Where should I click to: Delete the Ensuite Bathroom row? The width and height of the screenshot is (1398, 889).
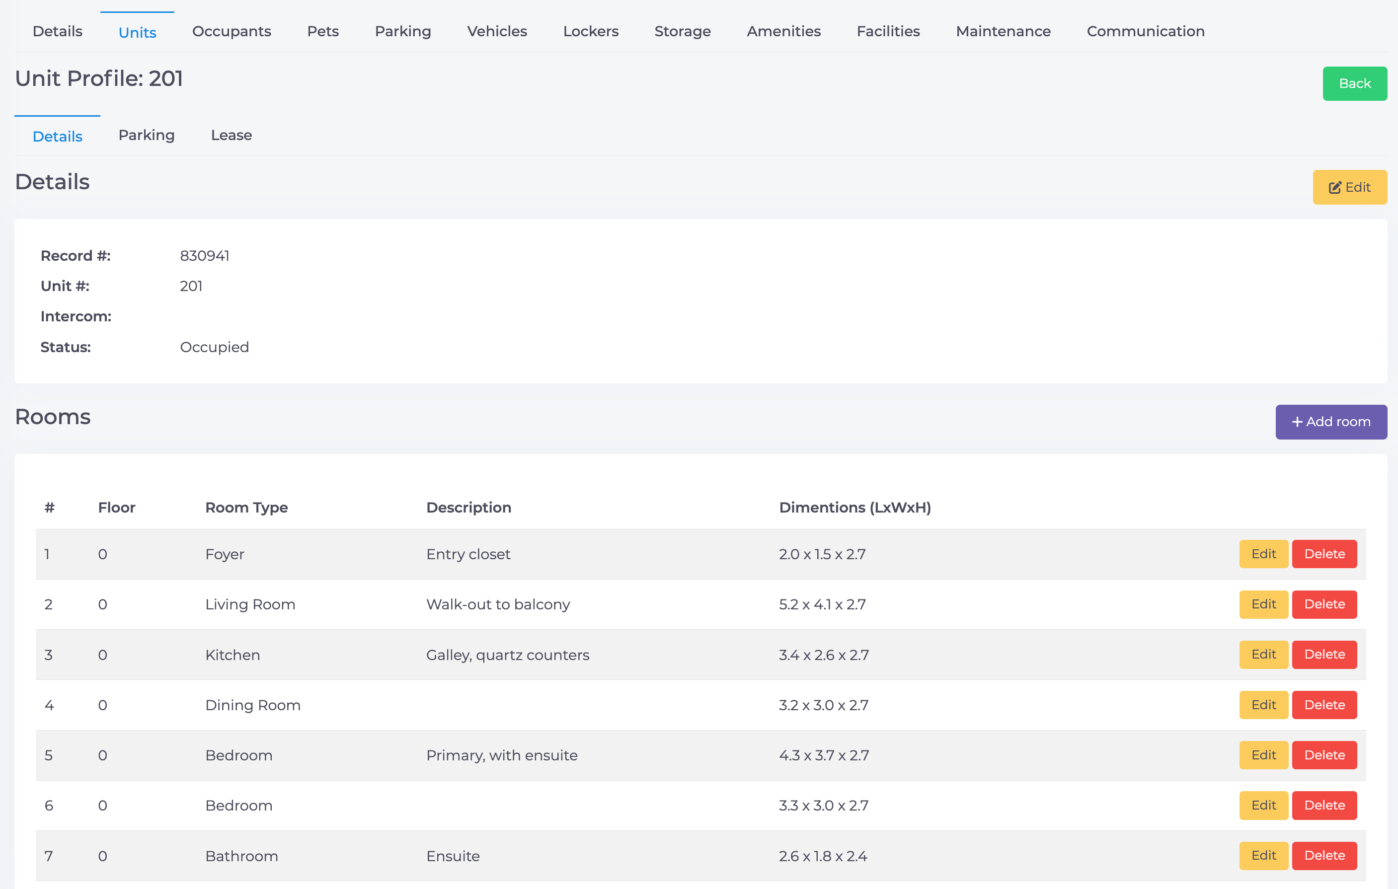[x=1324, y=856]
